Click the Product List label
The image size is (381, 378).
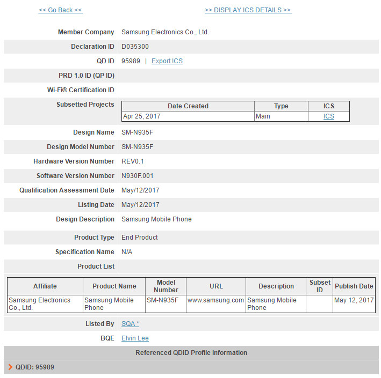(x=96, y=266)
